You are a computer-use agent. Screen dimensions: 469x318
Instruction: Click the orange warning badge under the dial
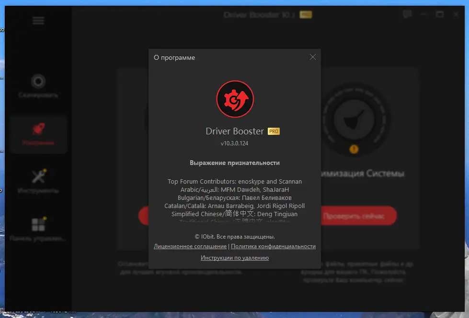[x=354, y=149]
